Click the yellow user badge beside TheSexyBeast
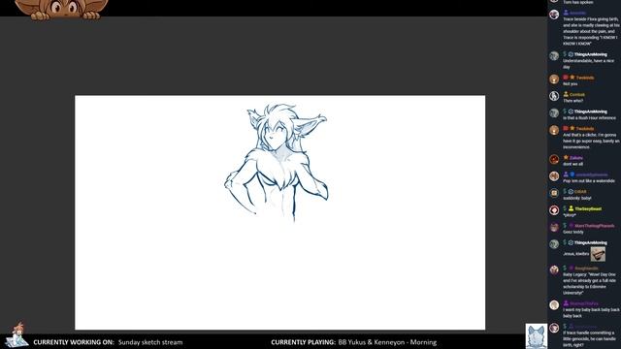The width and height of the screenshot is (621, 349). pos(572,208)
